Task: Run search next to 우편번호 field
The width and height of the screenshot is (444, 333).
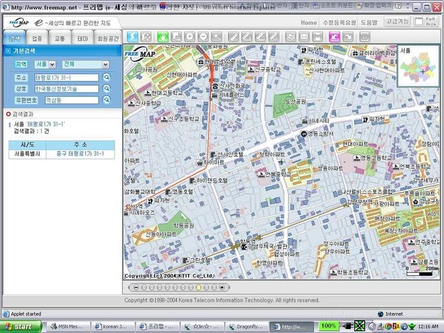Action: pyautogui.click(x=106, y=99)
